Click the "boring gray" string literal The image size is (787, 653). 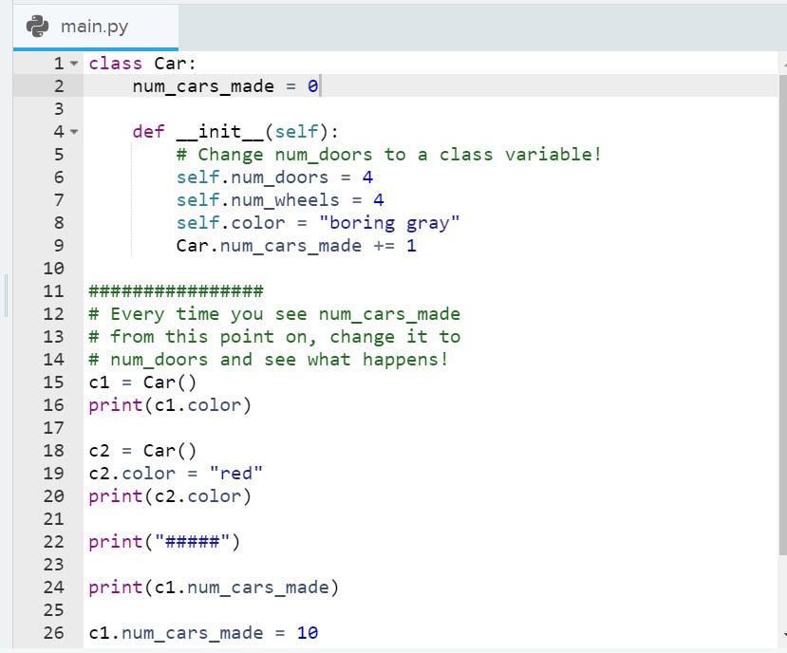tap(389, 222)
